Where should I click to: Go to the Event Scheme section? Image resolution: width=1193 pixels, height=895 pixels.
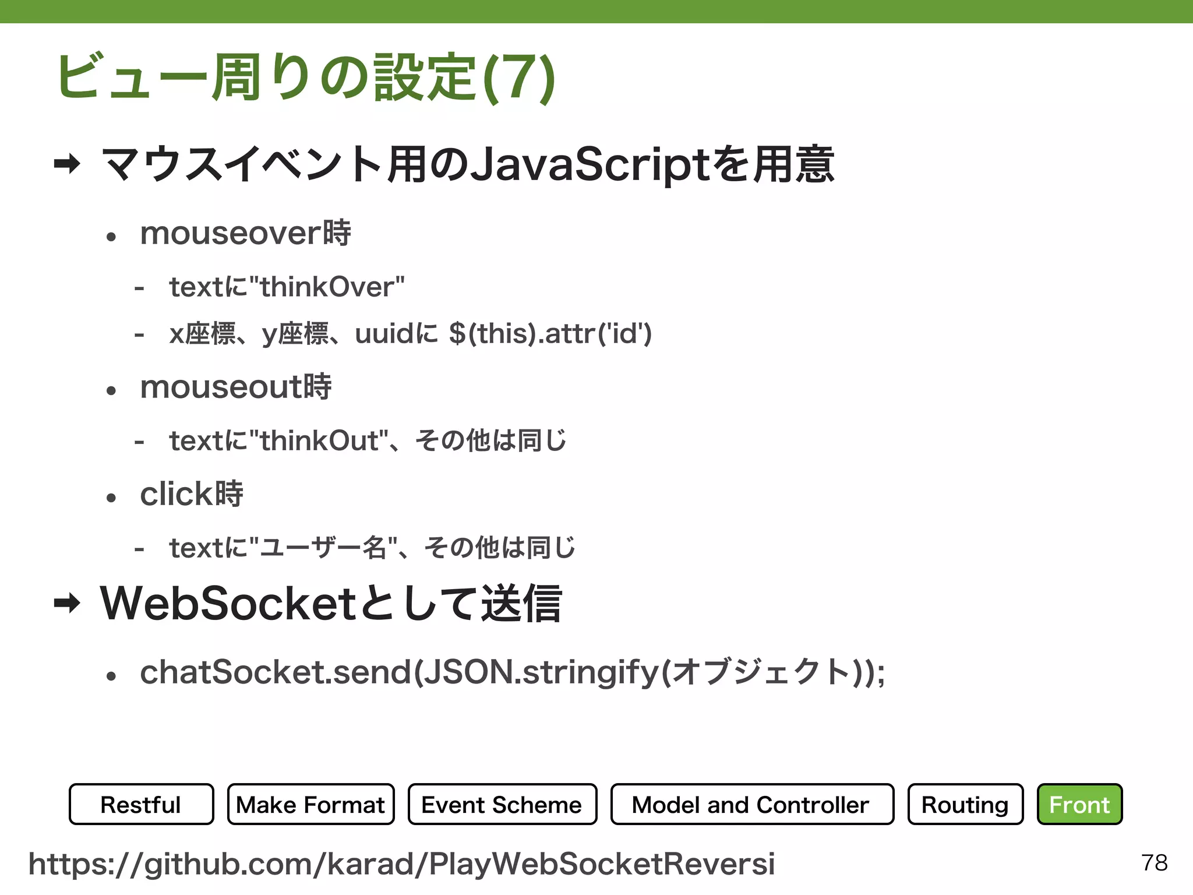click(x=502, y=804)
